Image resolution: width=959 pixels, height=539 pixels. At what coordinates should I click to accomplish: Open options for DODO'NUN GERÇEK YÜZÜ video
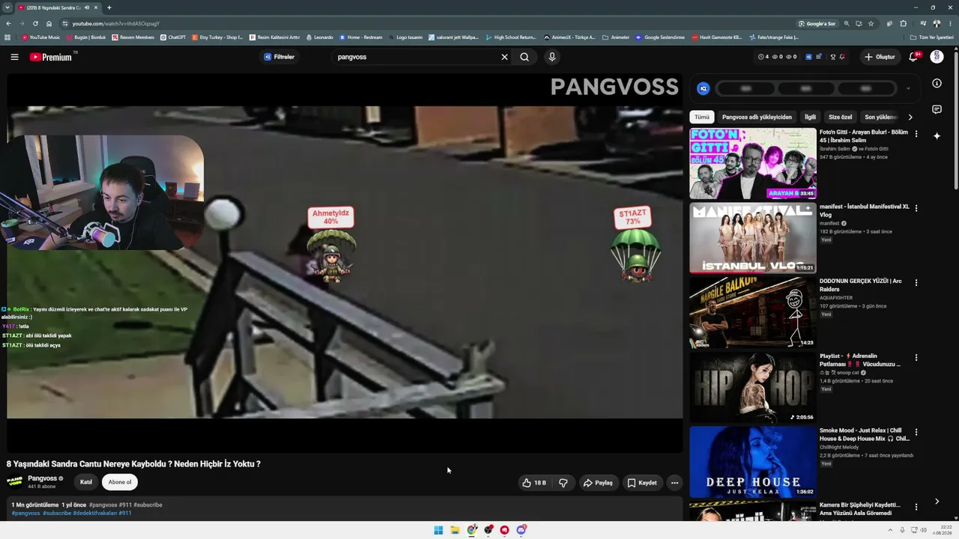point(916,283)
